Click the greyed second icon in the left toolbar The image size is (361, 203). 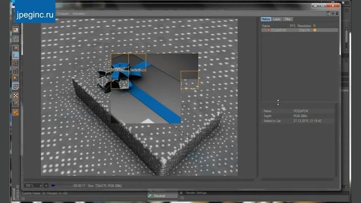click(16, 39)
